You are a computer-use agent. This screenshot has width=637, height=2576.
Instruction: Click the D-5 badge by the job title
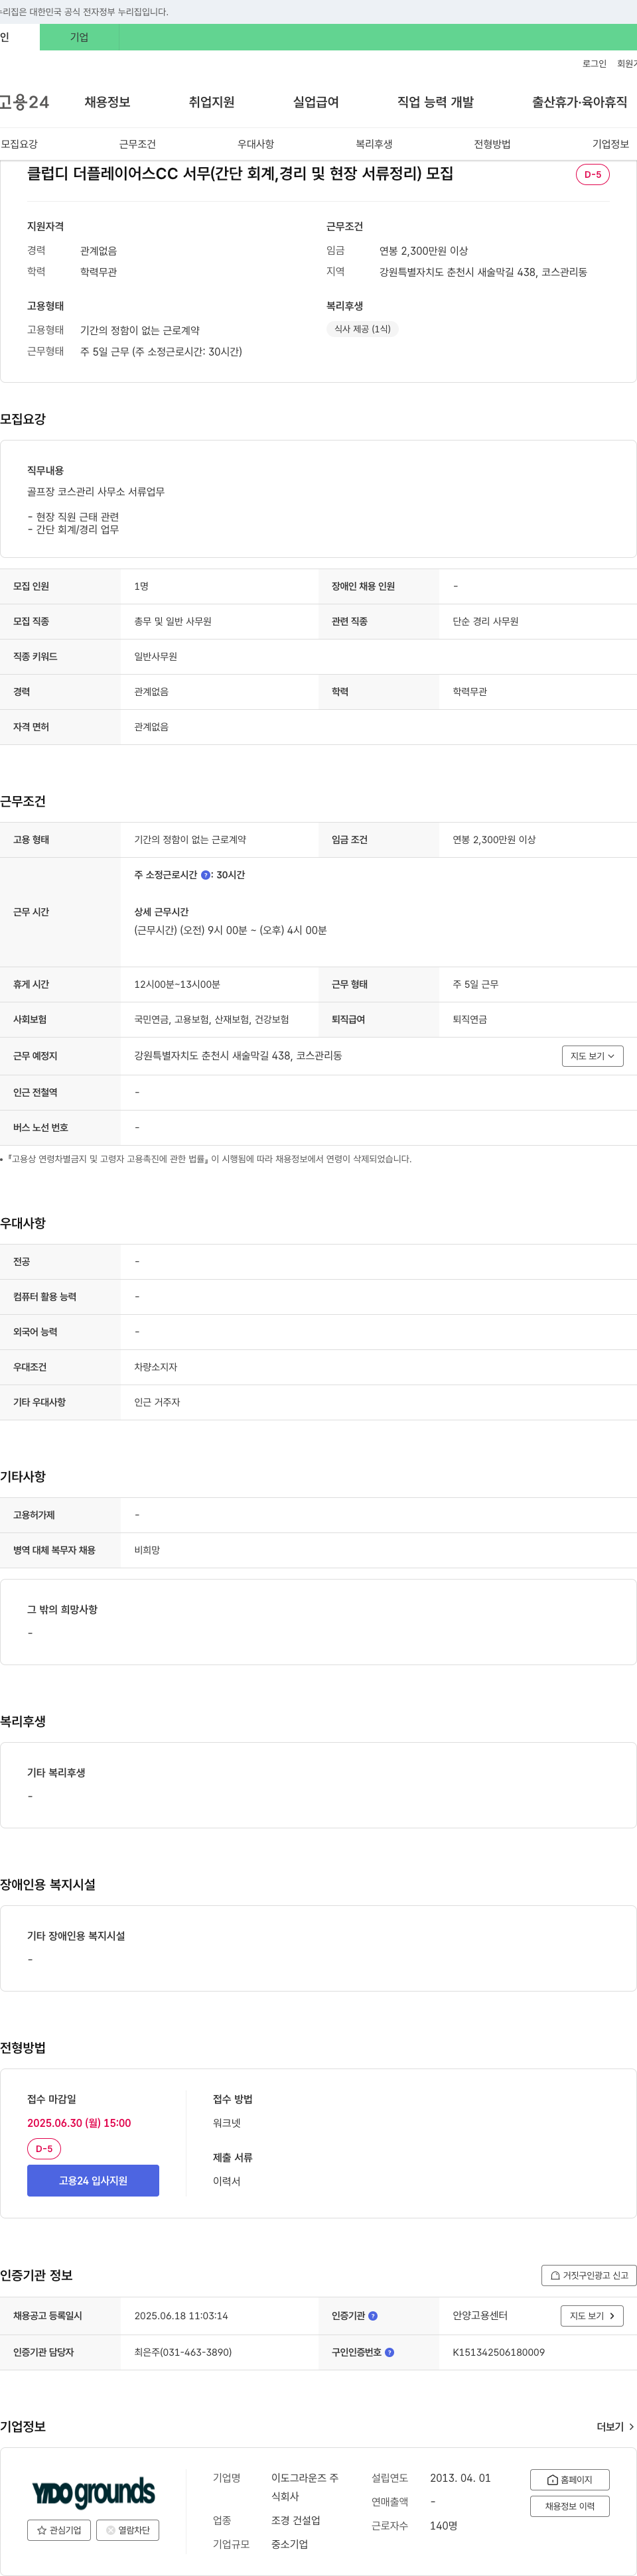[x=592, y=174]
